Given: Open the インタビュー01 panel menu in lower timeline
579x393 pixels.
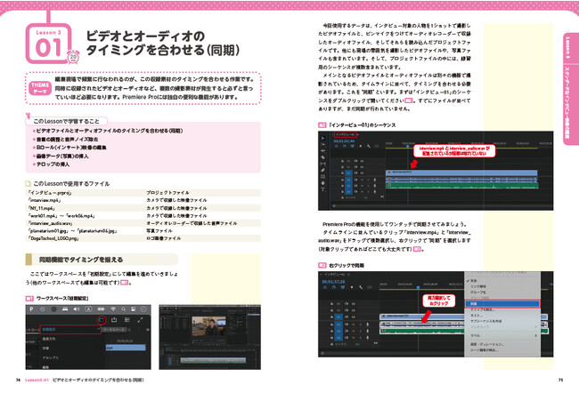Looking at the screenshot, I should click(348, 275).
